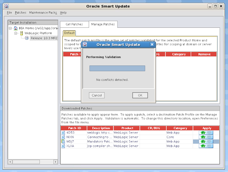The height and width of the screenshot is (172, 228).
Task: Apply patch XLXA with its green arrow
Action: (203, 146)
